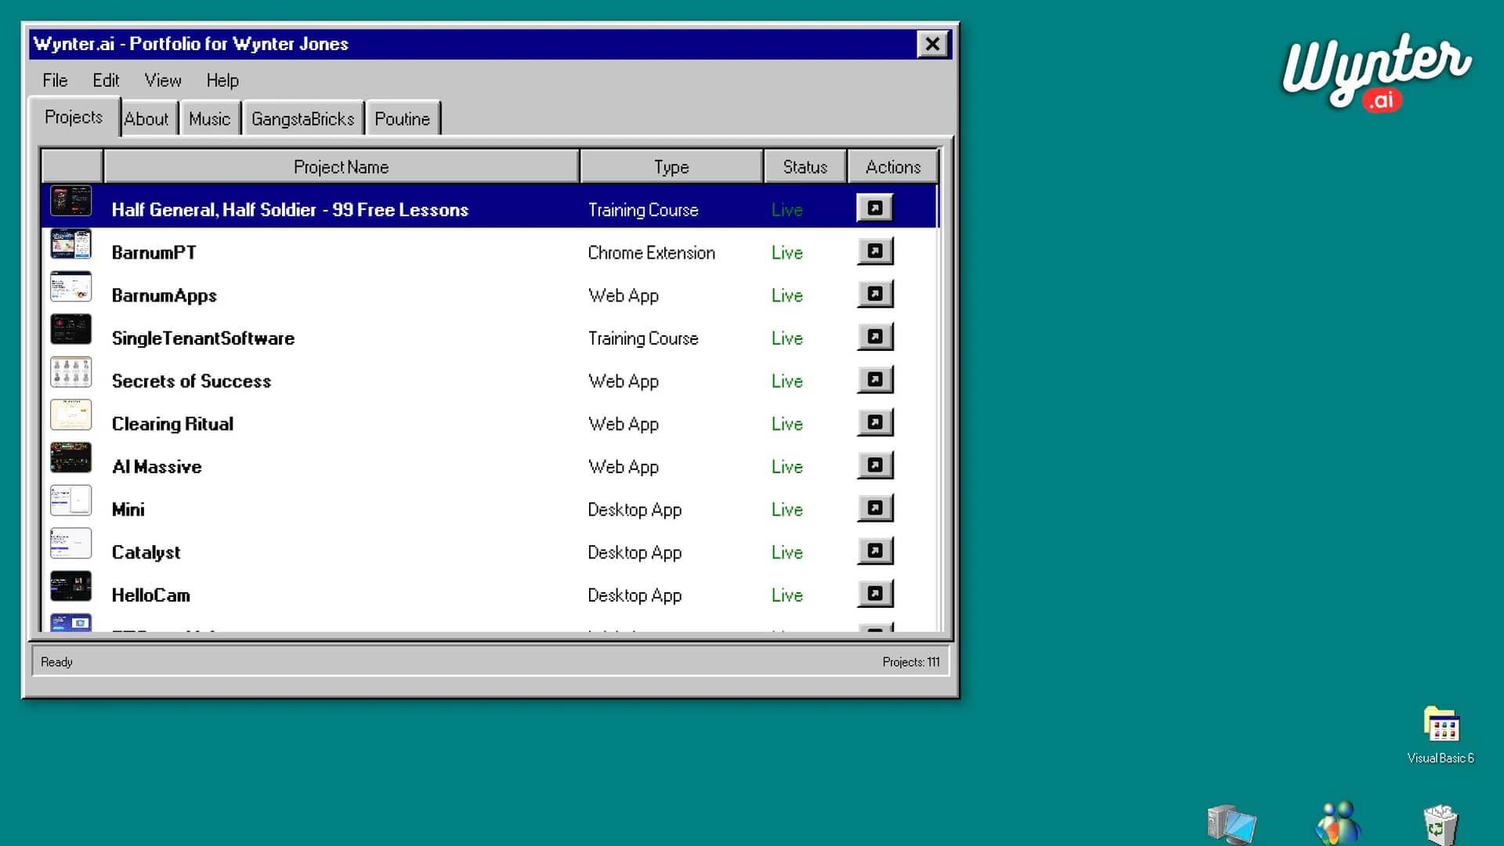Click 'Training Course' type in SingleTenantSoftware row
The width and height of the screenshot is (1504, 846).
[642, 338]
